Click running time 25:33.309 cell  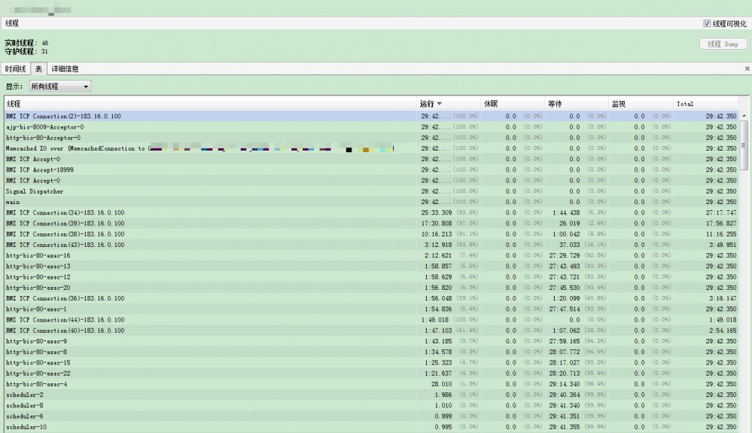tap(437, 212)
